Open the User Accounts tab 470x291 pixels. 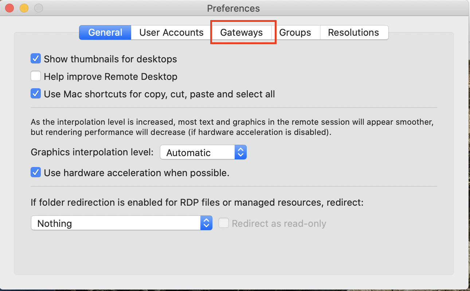click(171, 32)
